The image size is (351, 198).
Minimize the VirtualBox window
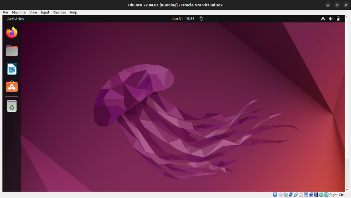(328, 5)
